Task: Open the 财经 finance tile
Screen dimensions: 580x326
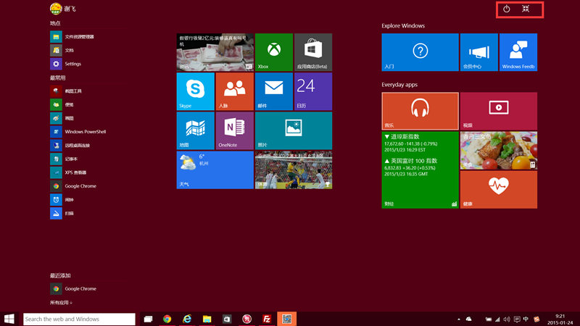Action: tap(420, 170)
